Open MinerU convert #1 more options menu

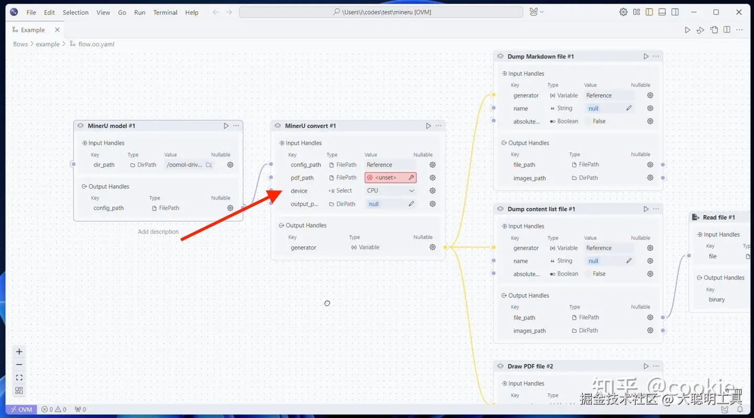point(438,126)
